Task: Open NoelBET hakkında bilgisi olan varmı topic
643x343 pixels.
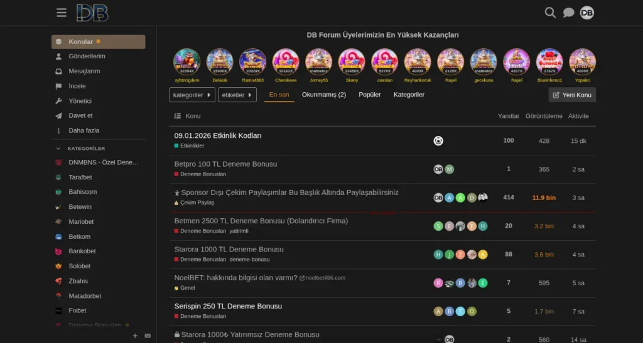Action: point(236,278)
